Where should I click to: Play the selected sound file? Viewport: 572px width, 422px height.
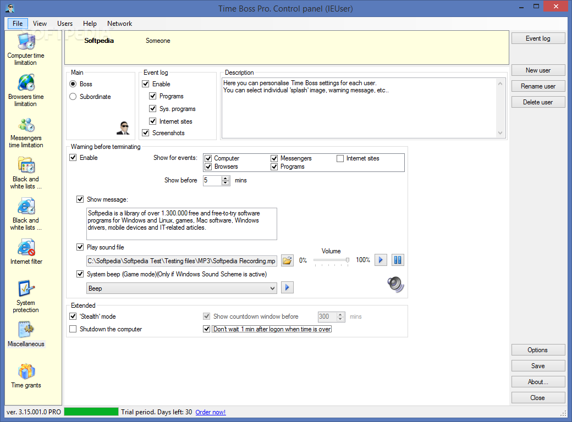[x=381, y=260]
